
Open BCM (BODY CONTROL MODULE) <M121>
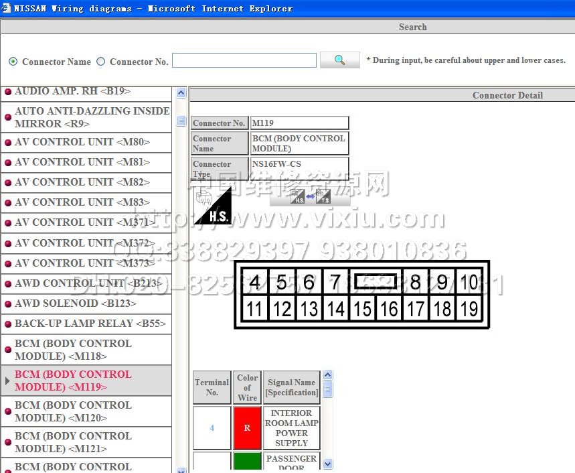(86, 442)
